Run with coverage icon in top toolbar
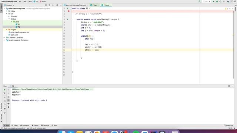 pyautogui.click(x=220, y=1)
